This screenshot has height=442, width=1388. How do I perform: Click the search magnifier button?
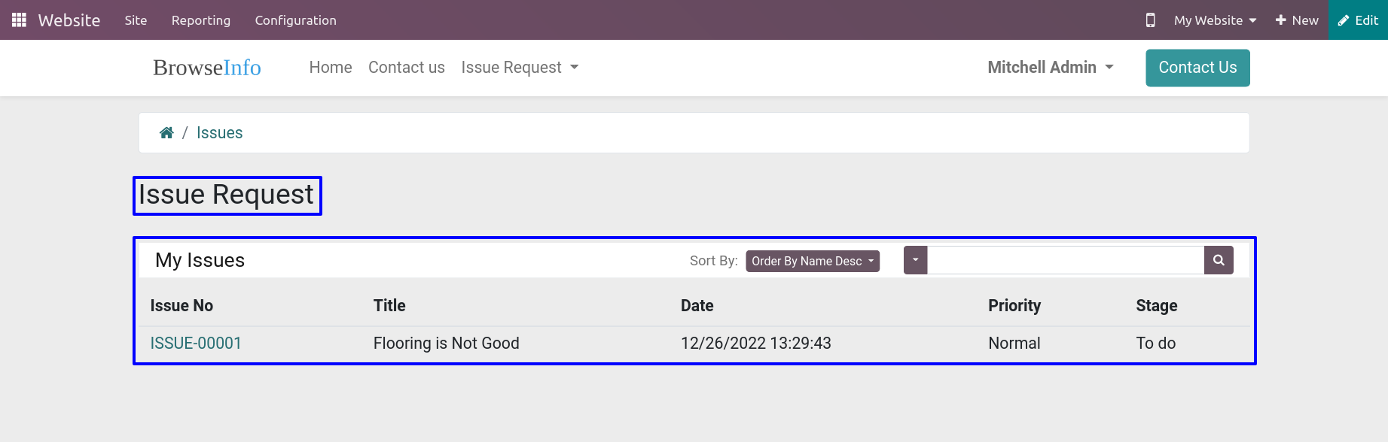coord(1219,260)
